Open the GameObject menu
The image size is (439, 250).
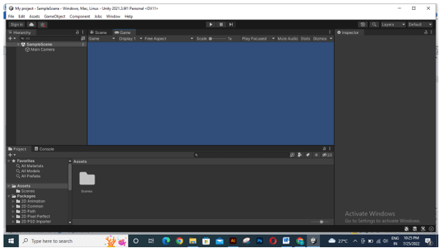coord(54,17)
